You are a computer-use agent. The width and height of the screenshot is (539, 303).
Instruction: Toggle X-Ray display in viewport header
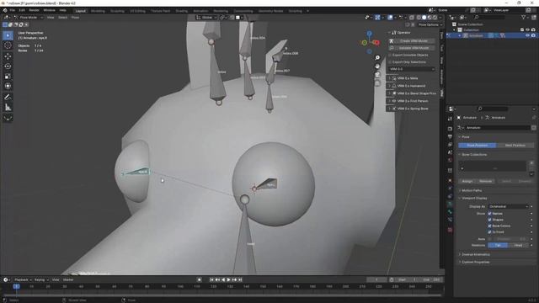412,17
